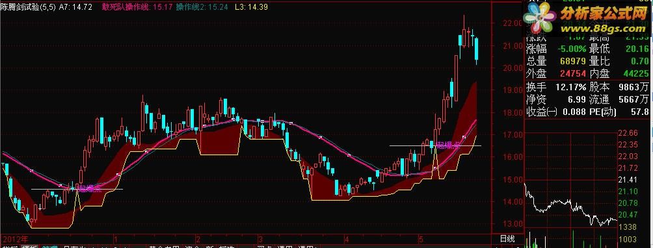Screen dimensions: 653x248
Task: Select month 5 on the time axis
Action: coord(421,240)
